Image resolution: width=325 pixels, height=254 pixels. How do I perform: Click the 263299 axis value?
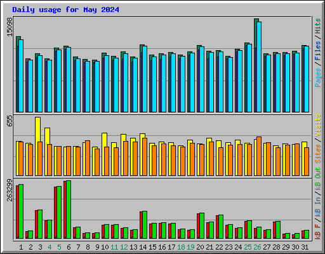coord(10,190)
